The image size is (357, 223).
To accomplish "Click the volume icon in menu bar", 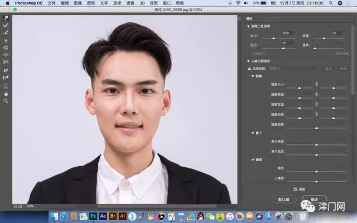I will [245, 3].
